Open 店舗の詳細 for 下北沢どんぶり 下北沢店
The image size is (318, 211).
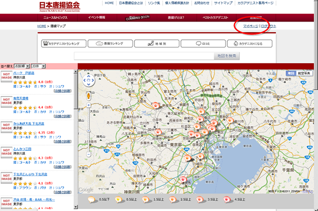(x=63, y=192)
